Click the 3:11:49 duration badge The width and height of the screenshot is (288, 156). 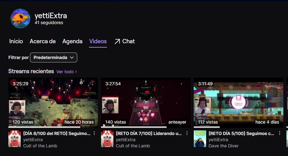(x=205, y=84)
